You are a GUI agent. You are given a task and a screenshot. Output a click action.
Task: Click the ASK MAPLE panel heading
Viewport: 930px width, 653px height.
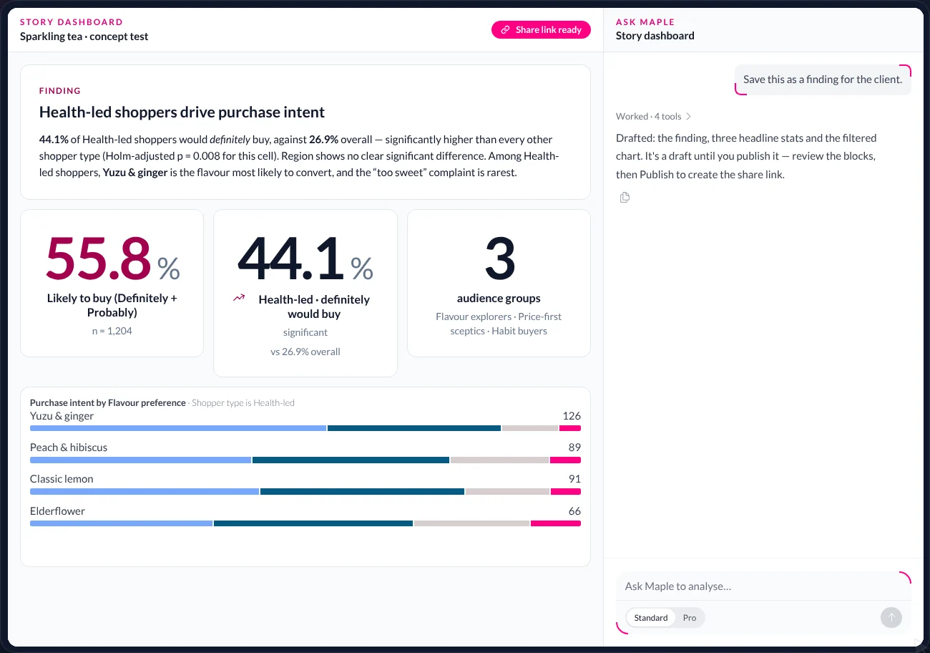tap(645, 22)
